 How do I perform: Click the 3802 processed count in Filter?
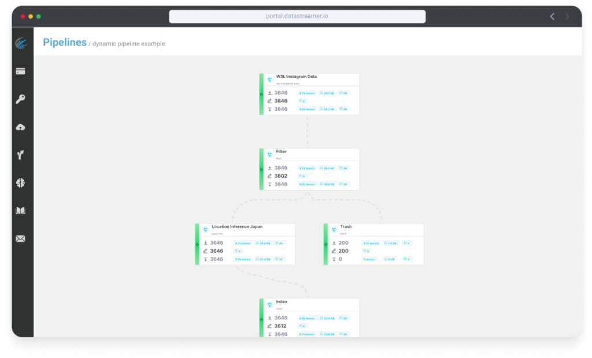point(280,176)
